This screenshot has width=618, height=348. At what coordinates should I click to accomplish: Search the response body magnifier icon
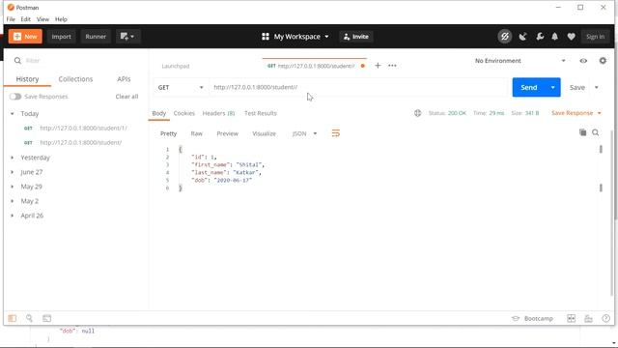595,132
